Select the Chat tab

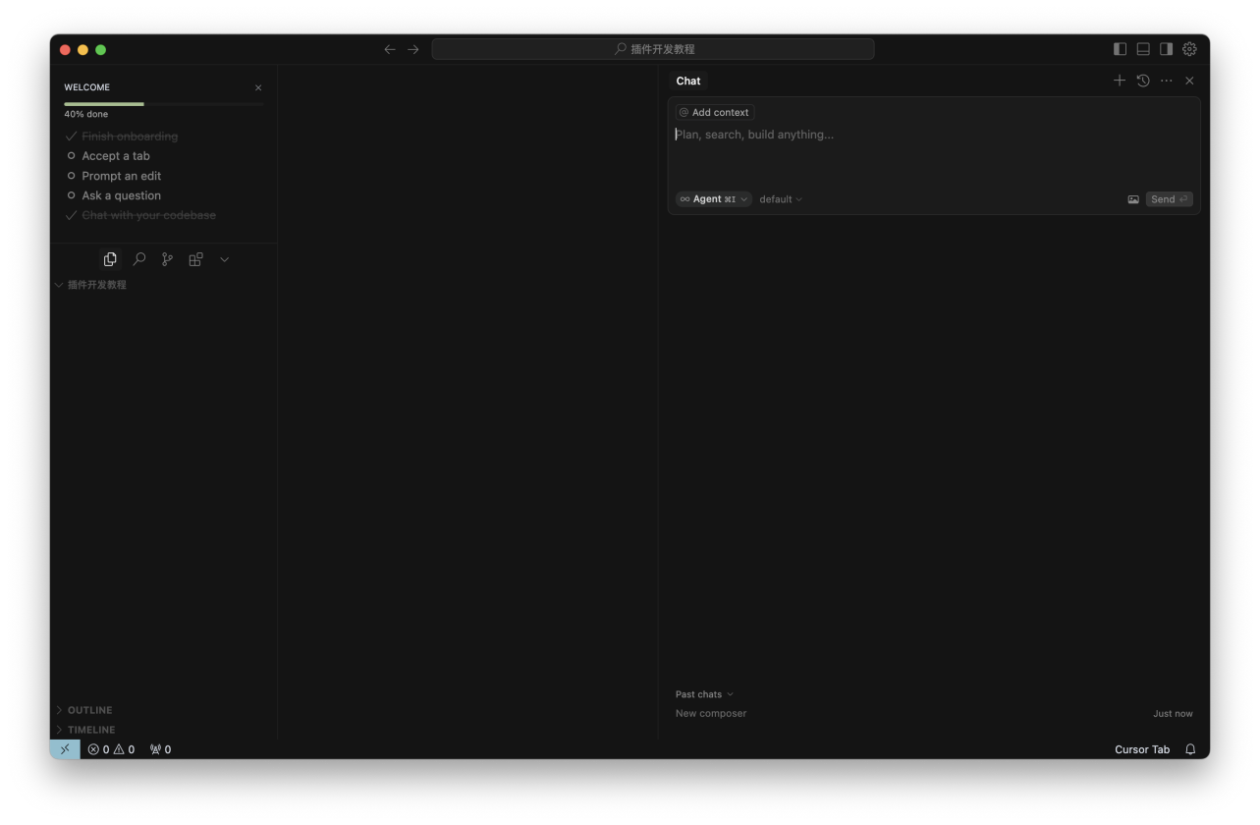pos(688,81)
